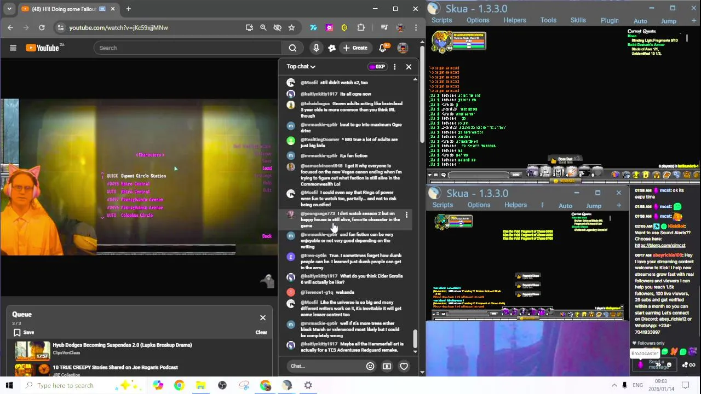Screen dimensions: 701x394
Task: Open the YouTube account avatar menu
Action: pos(403,48)
